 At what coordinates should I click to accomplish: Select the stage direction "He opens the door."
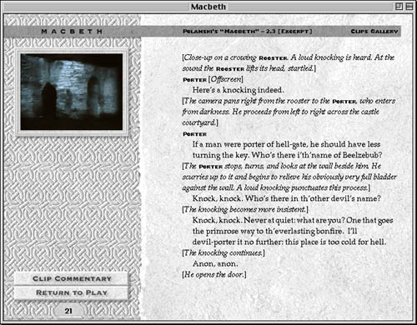click(x=214, y=275)
